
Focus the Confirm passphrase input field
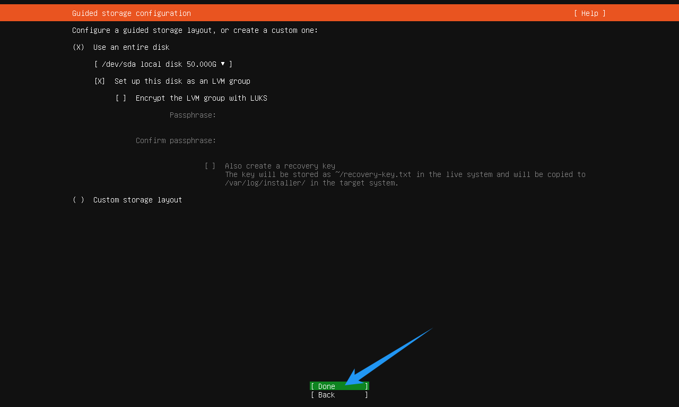coord(403,140)
